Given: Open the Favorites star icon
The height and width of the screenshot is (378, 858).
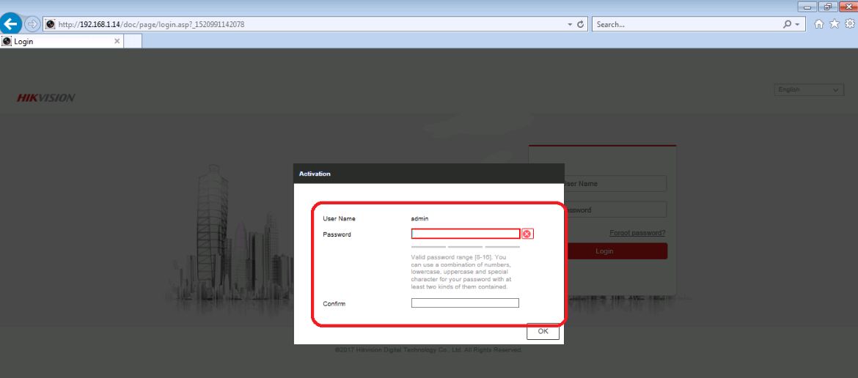Looking at the screenshot, I should click(834, 24).
